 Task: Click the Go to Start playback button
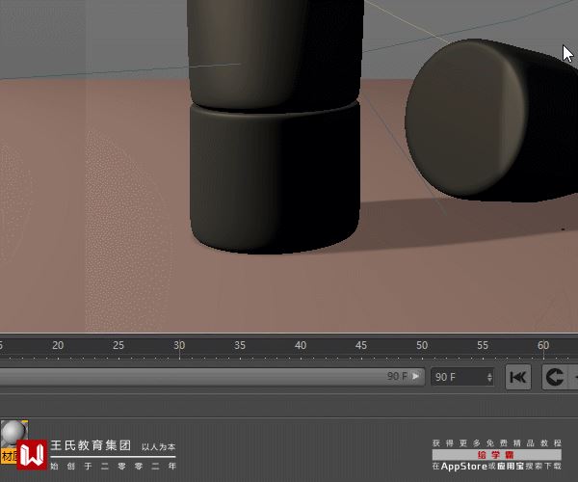pos(518,377)
